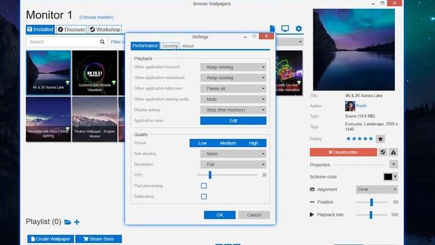435x245 pixels.
Task: Select the Low quality preset
Action: [203, 143]
